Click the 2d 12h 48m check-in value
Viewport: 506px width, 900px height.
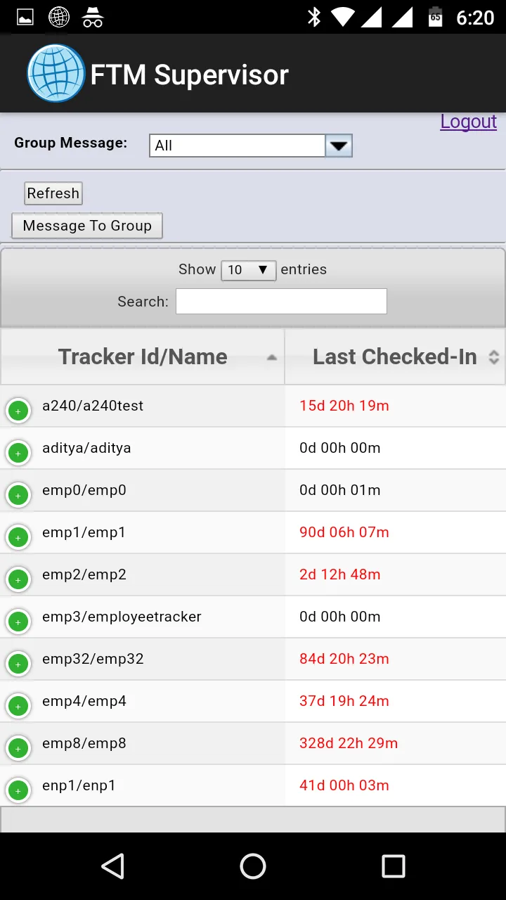point(340,574)
